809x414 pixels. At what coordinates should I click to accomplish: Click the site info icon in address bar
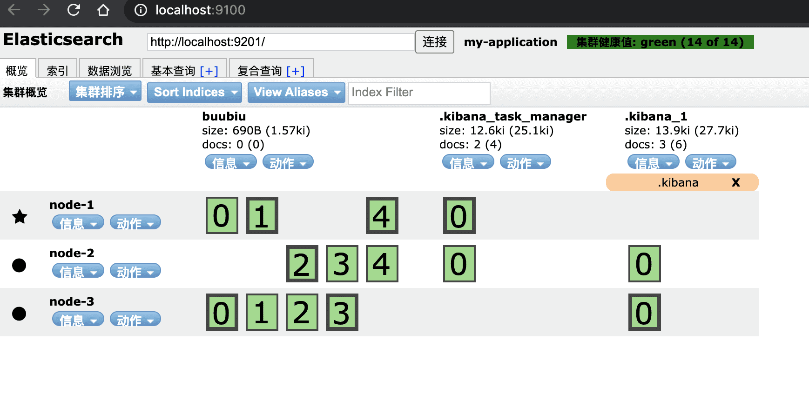tap(141, 10)
